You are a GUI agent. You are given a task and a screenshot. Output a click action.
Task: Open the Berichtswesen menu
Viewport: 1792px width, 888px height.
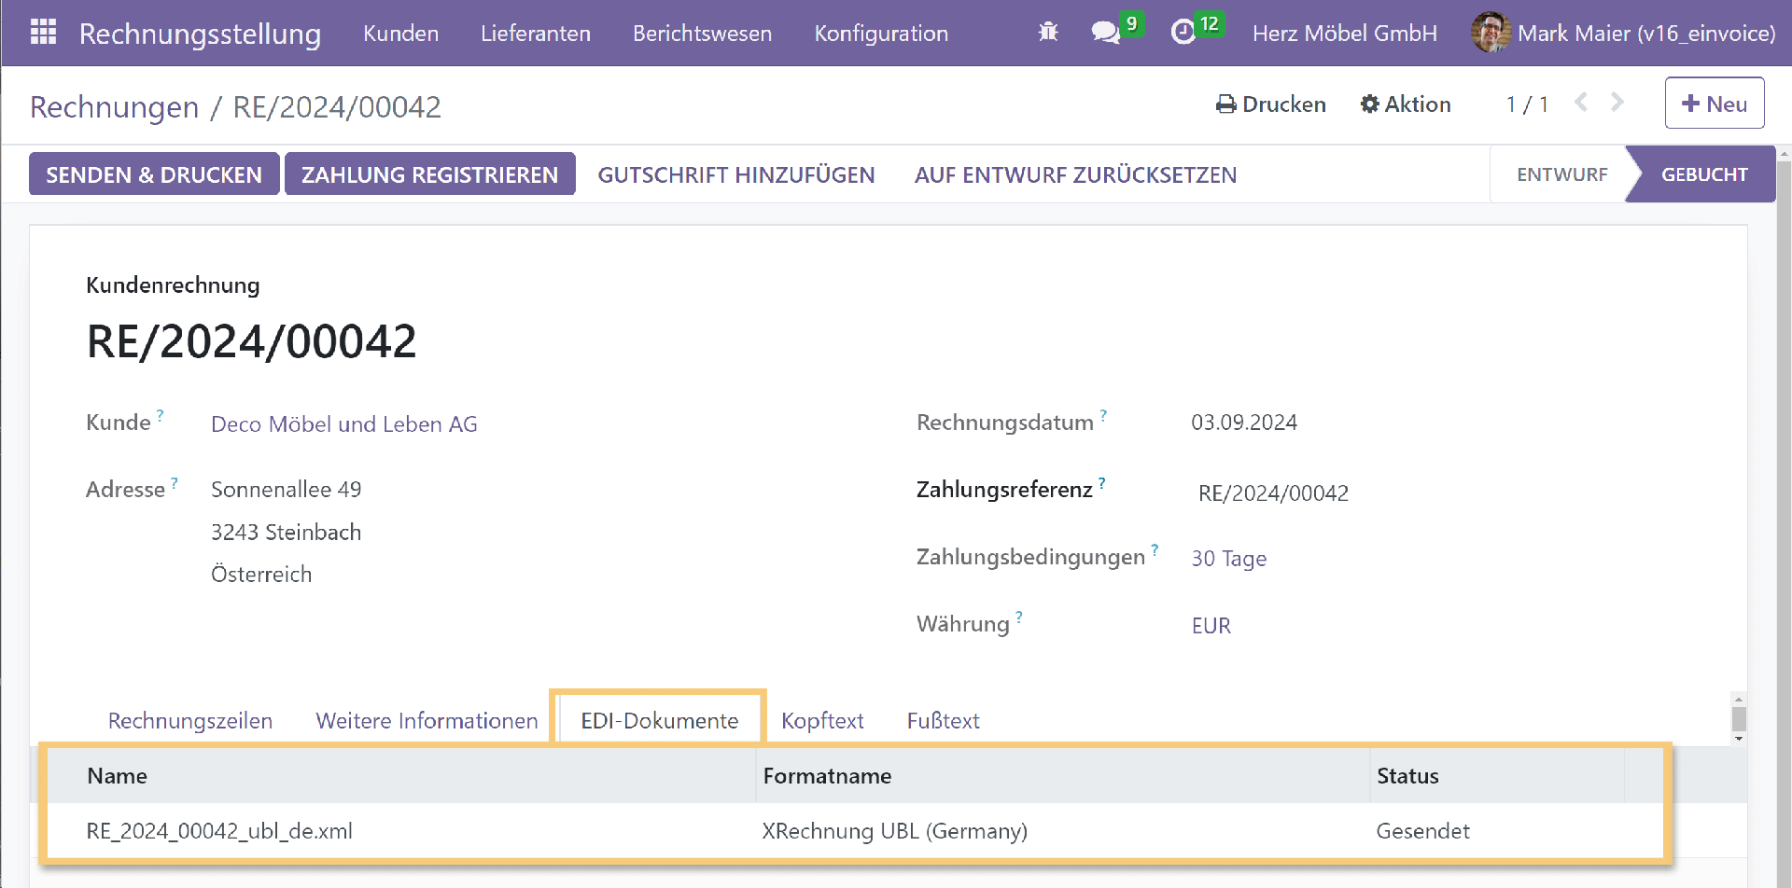[x=702, y=34]
